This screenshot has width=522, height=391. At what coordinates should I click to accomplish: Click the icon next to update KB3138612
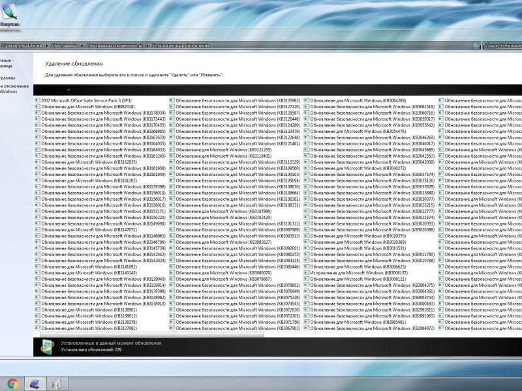click(x=37, y=316)
